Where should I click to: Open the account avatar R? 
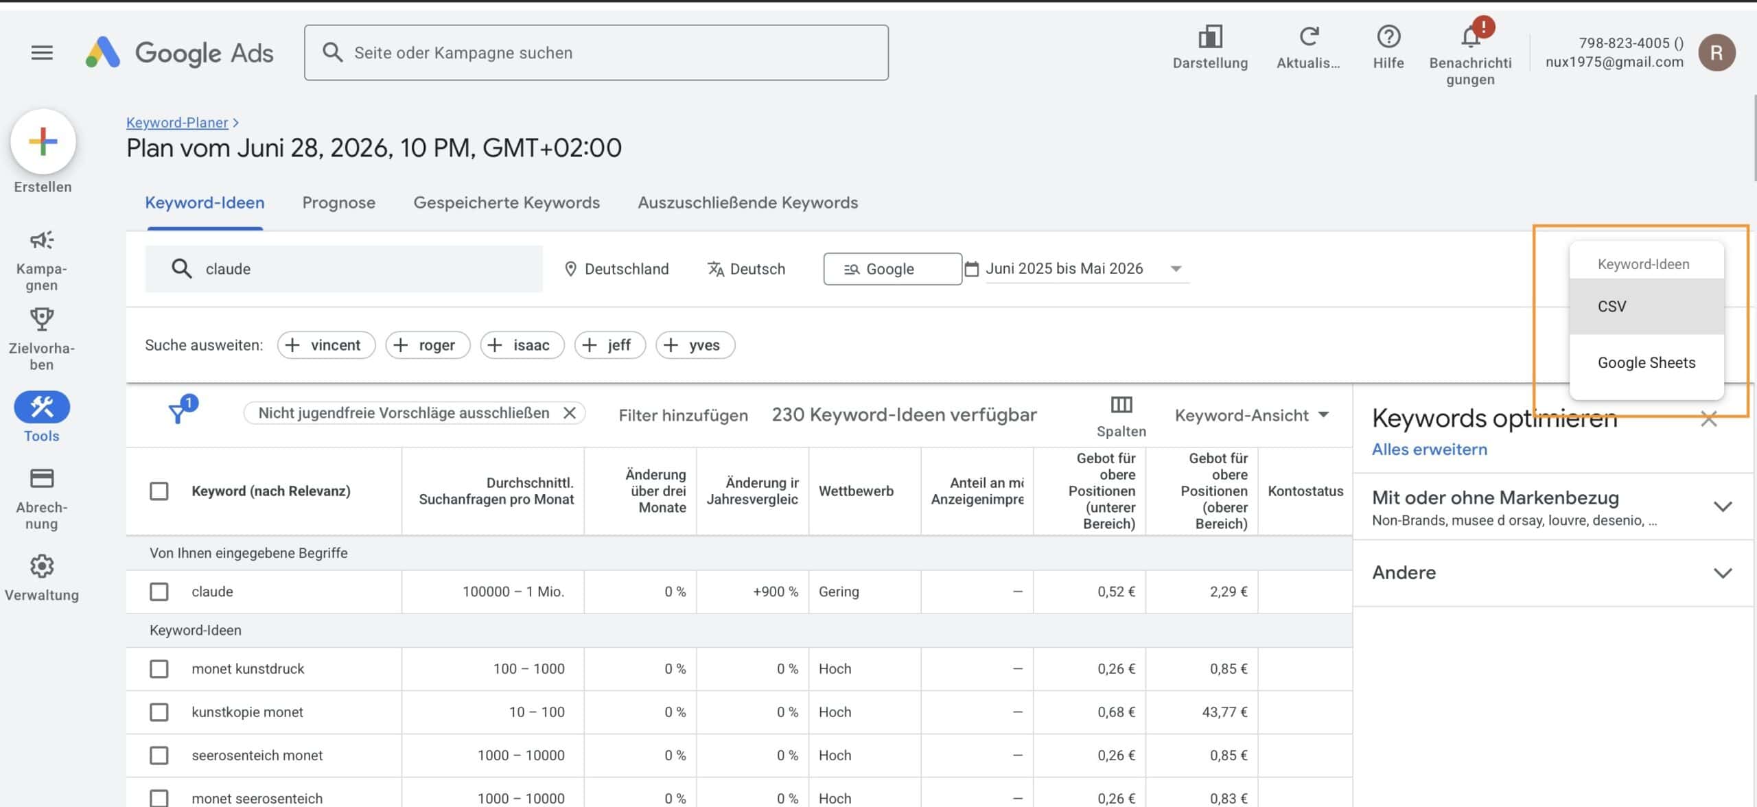click(x=1717, y=53)
